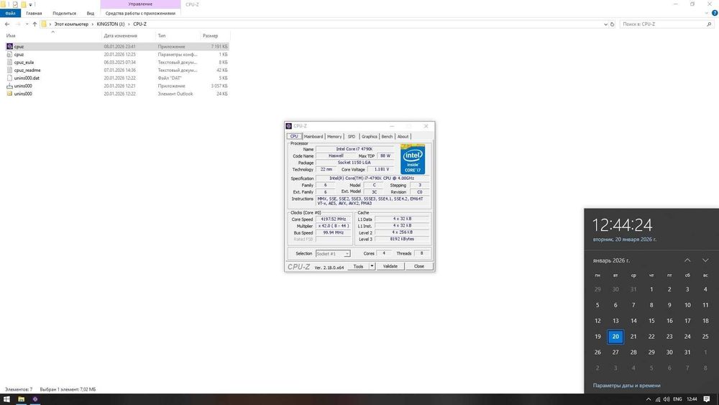Select the unins000 application icon

[x=9, y=86]
